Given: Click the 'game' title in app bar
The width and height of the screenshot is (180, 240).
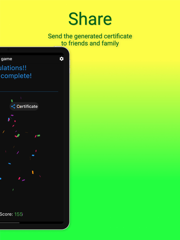Looking at the screenshot, I should (x=7, y=59).
